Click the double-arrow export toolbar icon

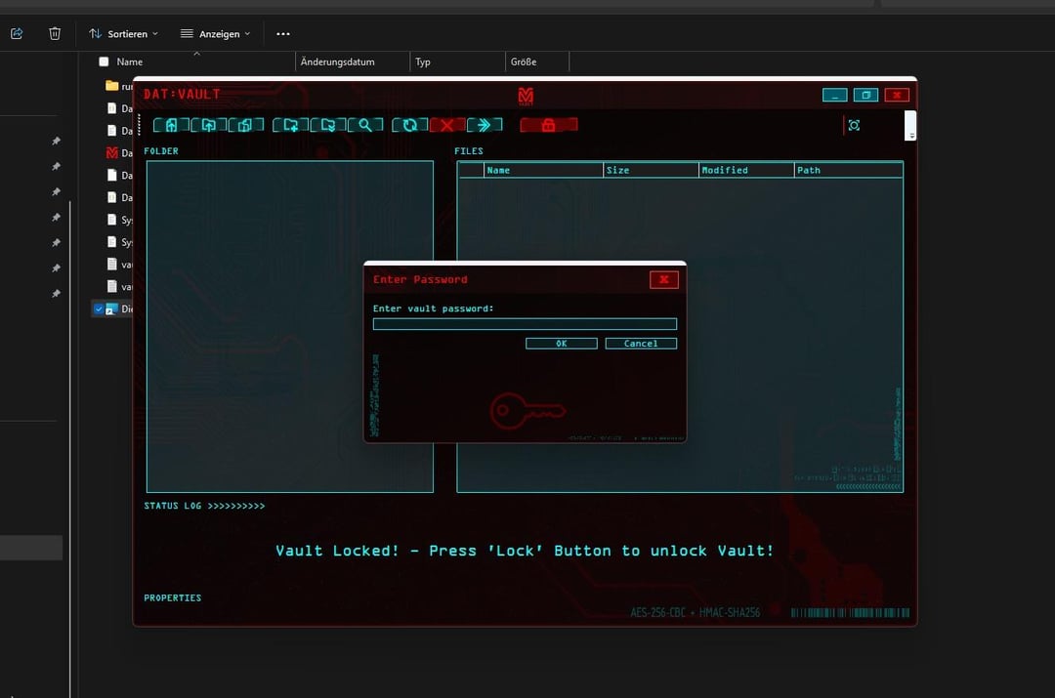click(484, 125)
